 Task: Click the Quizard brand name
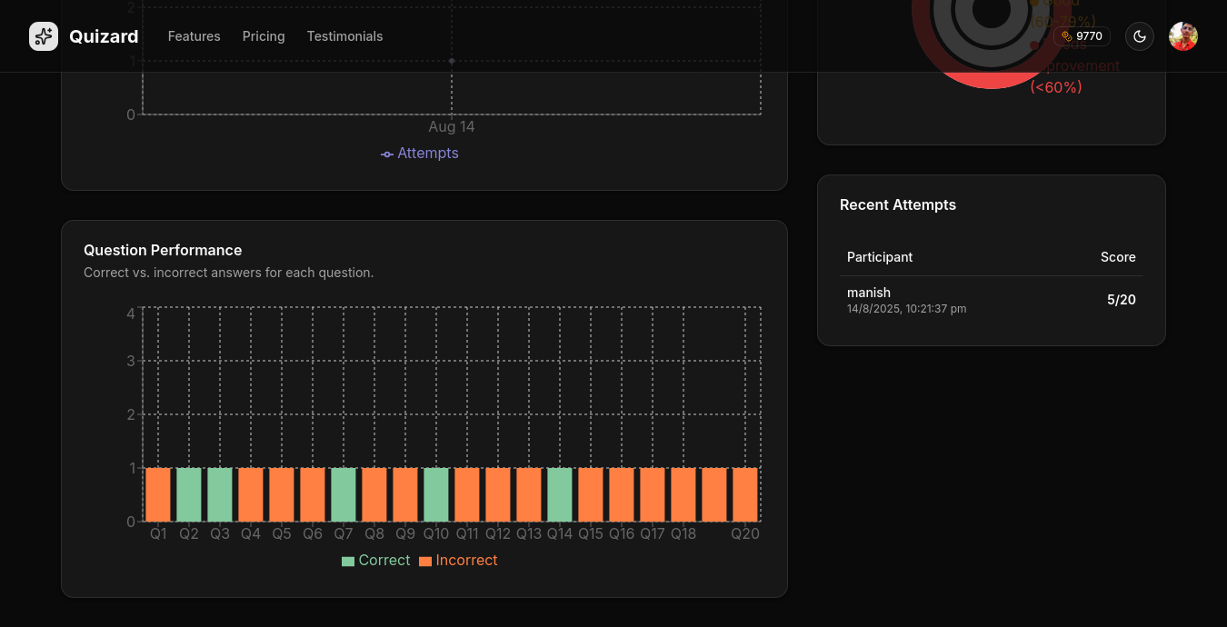click(104, 36)
